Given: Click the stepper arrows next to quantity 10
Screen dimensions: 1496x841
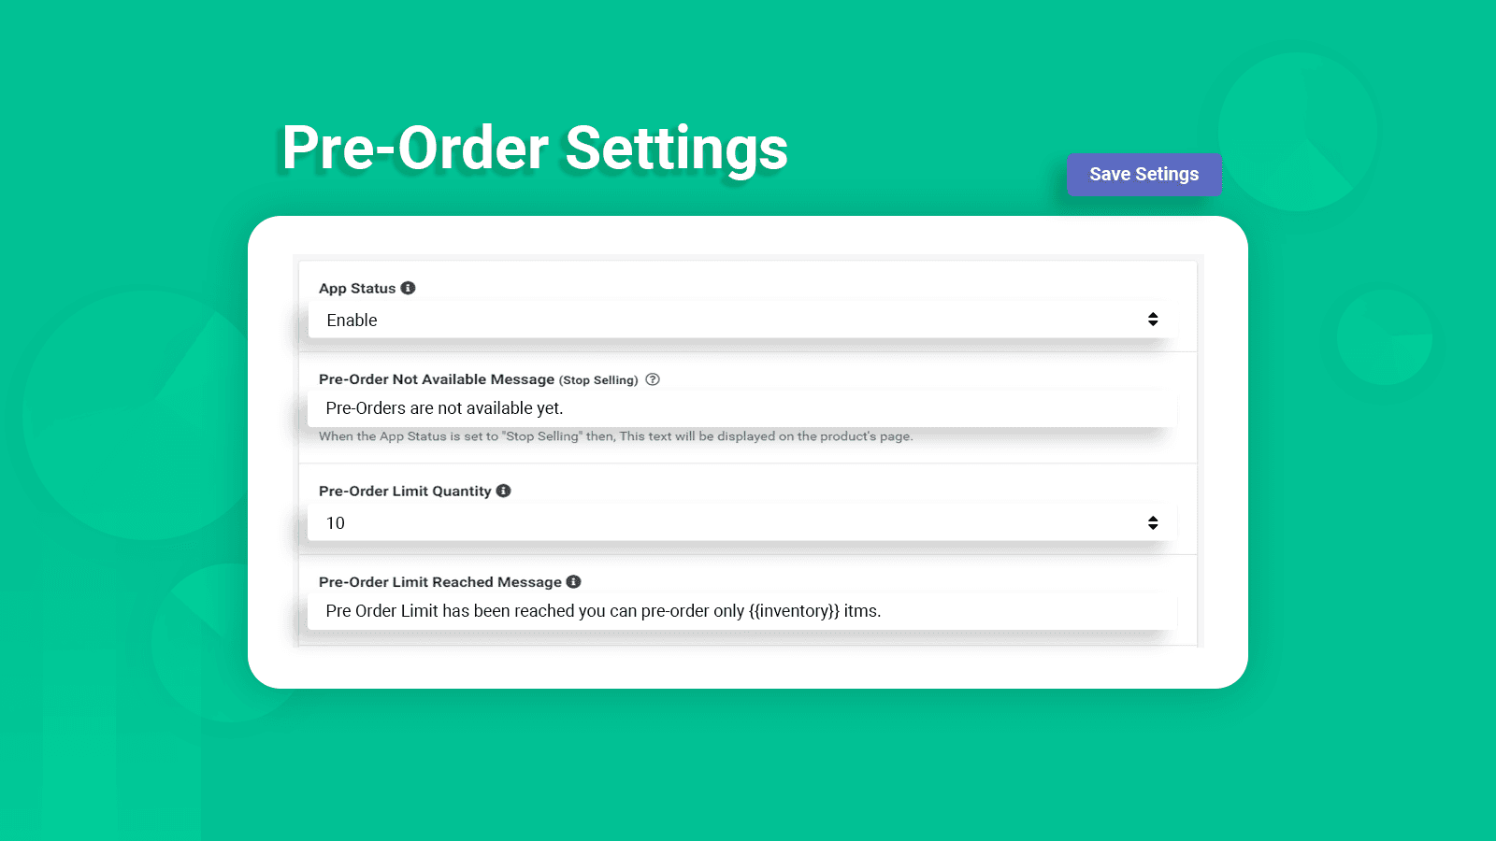Looking at the screenshot, I should [1153, 522].
